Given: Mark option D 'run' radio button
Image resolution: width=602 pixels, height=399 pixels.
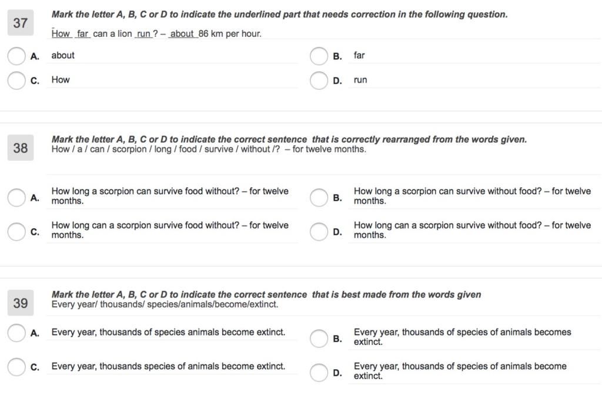Looking at the screenshot, I should click(x=319, y=80).
